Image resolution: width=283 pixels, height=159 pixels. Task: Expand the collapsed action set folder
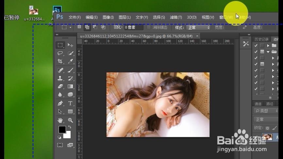[268, 45]
